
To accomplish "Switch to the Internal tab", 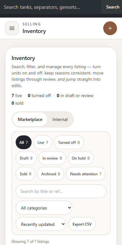I will click(60, 120).
